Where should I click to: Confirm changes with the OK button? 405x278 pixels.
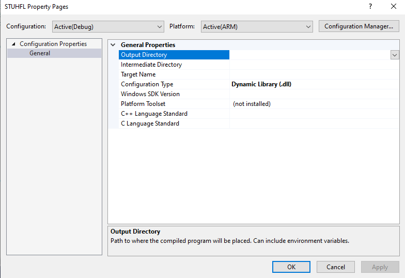pos(291,267)
